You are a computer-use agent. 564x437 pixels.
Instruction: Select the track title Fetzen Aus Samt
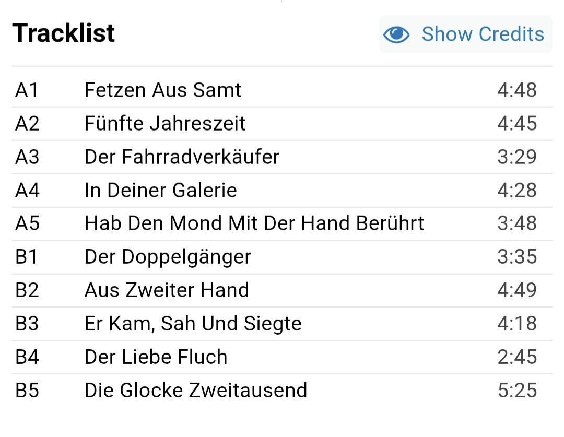pos(162,90)
